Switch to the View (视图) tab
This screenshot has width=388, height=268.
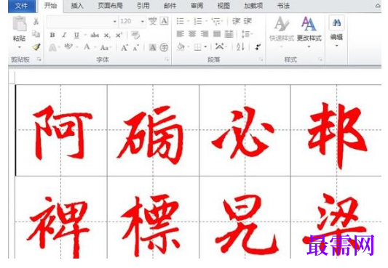point(223,6)
